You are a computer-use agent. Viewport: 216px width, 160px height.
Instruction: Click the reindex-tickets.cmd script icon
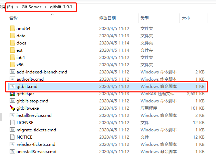[x=12, y=144]
